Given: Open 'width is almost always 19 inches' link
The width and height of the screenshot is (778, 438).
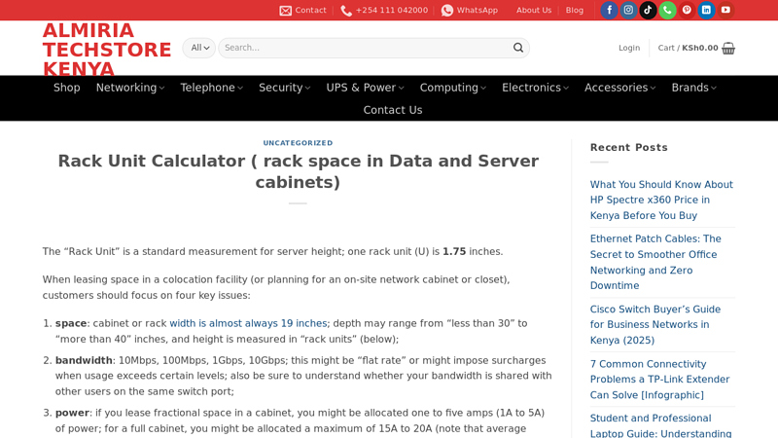Looking at the screenshot, I should click(x=248, y=323).
